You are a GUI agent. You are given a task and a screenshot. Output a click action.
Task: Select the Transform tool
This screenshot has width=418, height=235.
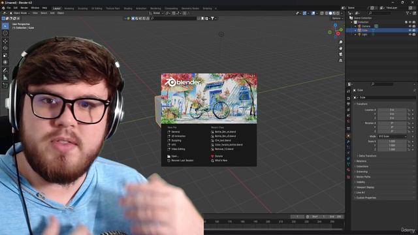[5, 63]
